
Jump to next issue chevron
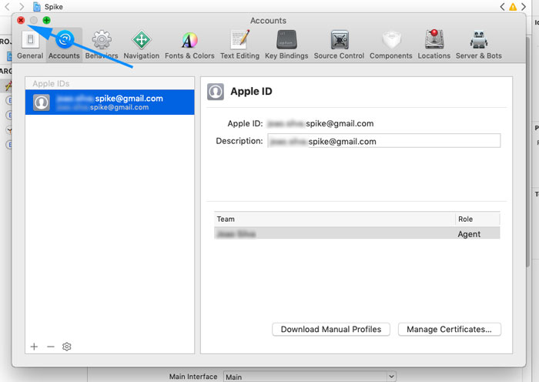pyautogui.click(x=523, y=6)
